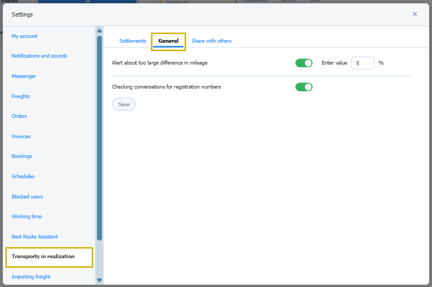Switch to the Settlements tab
Viewport: 432px width, 287px height.
(x=132, y=41)
